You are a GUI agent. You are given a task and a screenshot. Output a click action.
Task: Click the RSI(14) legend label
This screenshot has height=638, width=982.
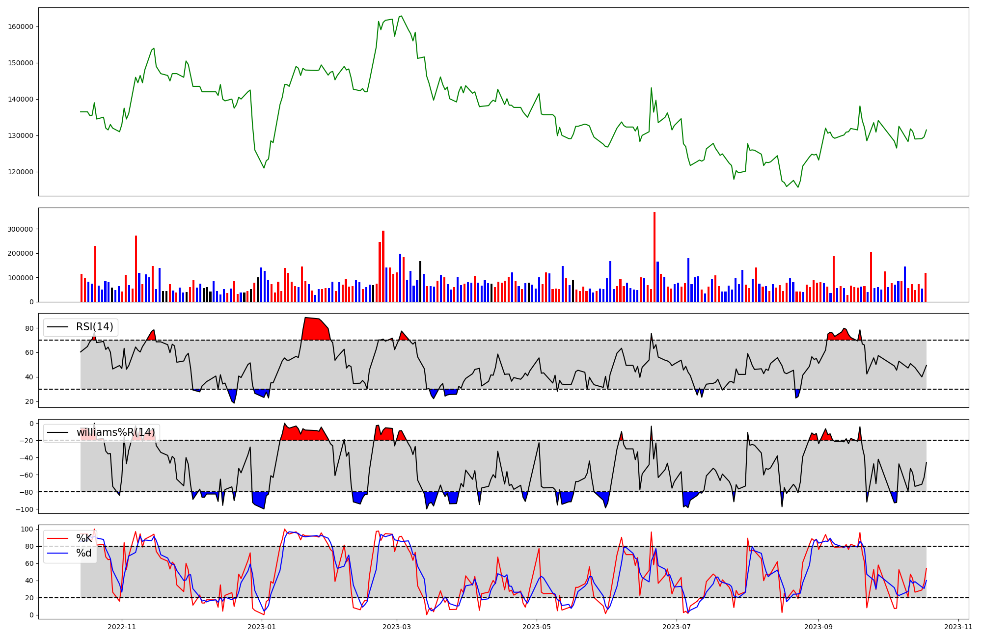94,327
